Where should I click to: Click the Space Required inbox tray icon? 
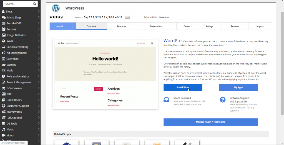point(166,100)
